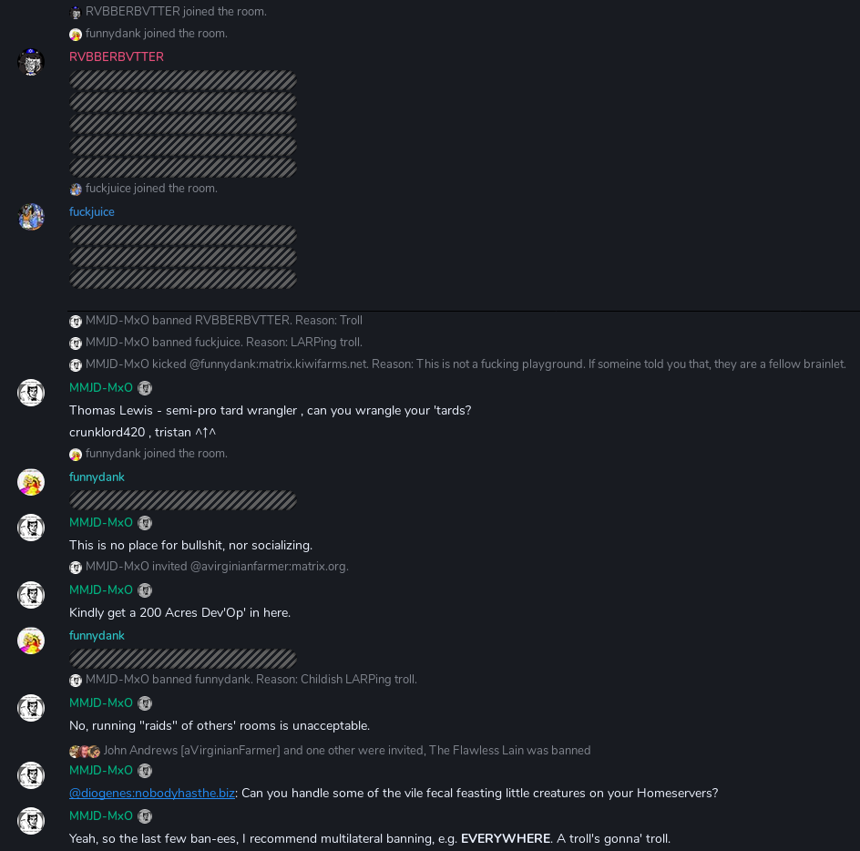
Task: Click funnydank avatar below the "crunklord420" message
Action: (x=31, y=482)
